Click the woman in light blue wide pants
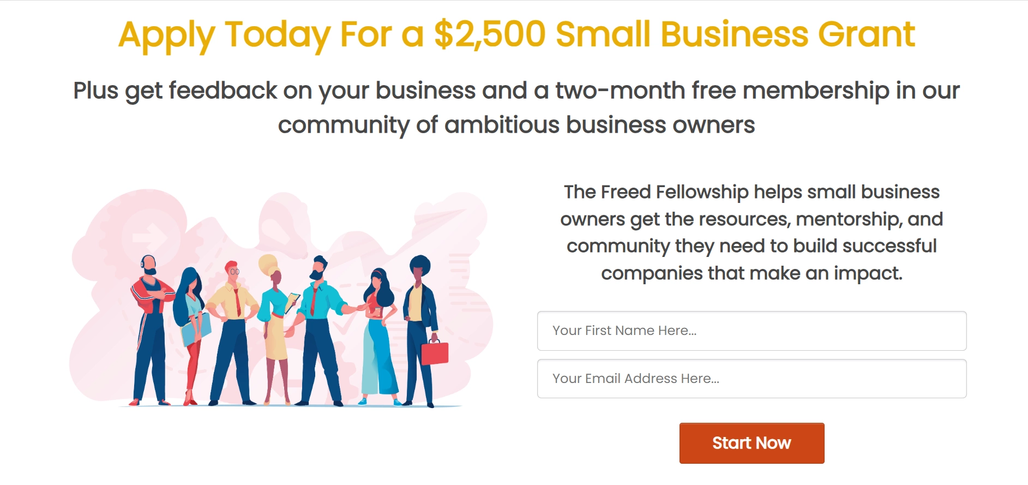This screenshot has width=1028, height=485. (379, 337)
